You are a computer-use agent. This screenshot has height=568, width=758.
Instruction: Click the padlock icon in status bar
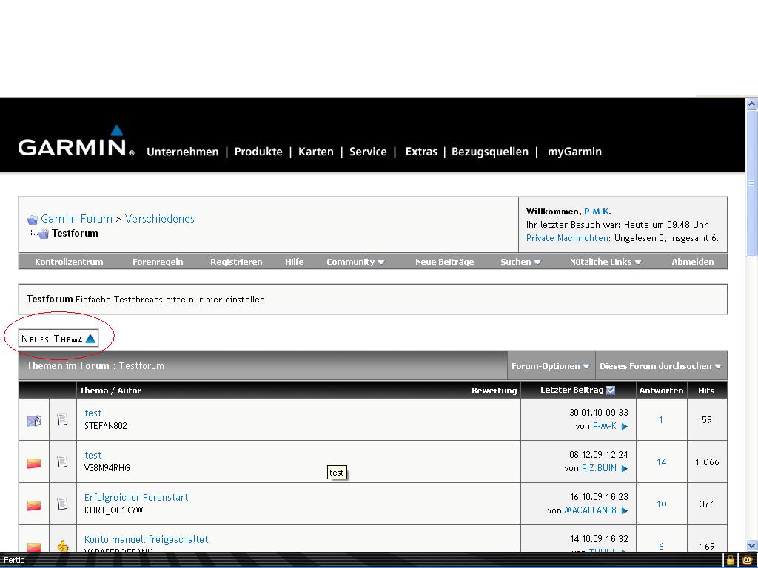730,560
